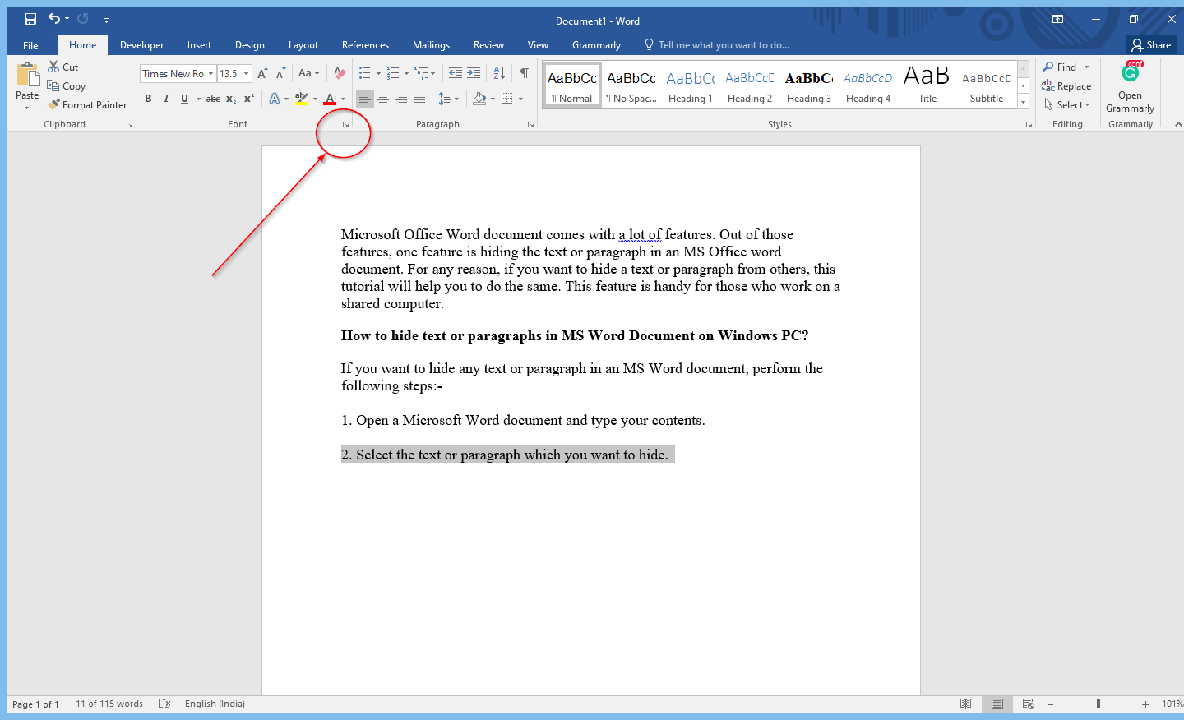Toggle Strikethrough formatting
Image resolution: width=1184 pixels, height=720 pixels.
[213, 99]
